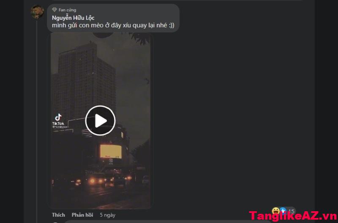Click the comment text about con mèo

coord(113,25)
